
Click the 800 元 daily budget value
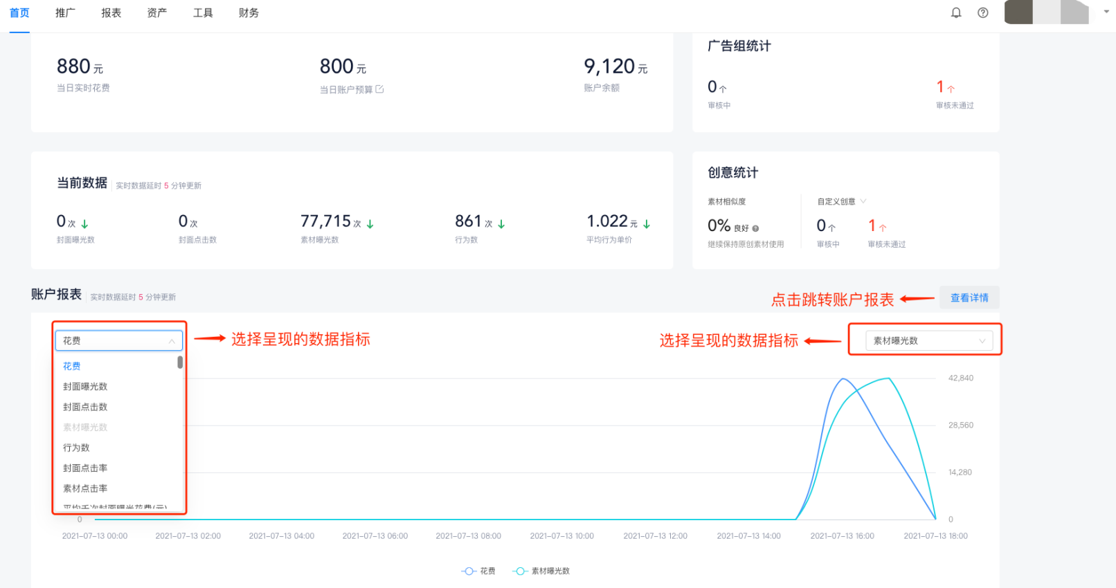(x=343, y=66)
